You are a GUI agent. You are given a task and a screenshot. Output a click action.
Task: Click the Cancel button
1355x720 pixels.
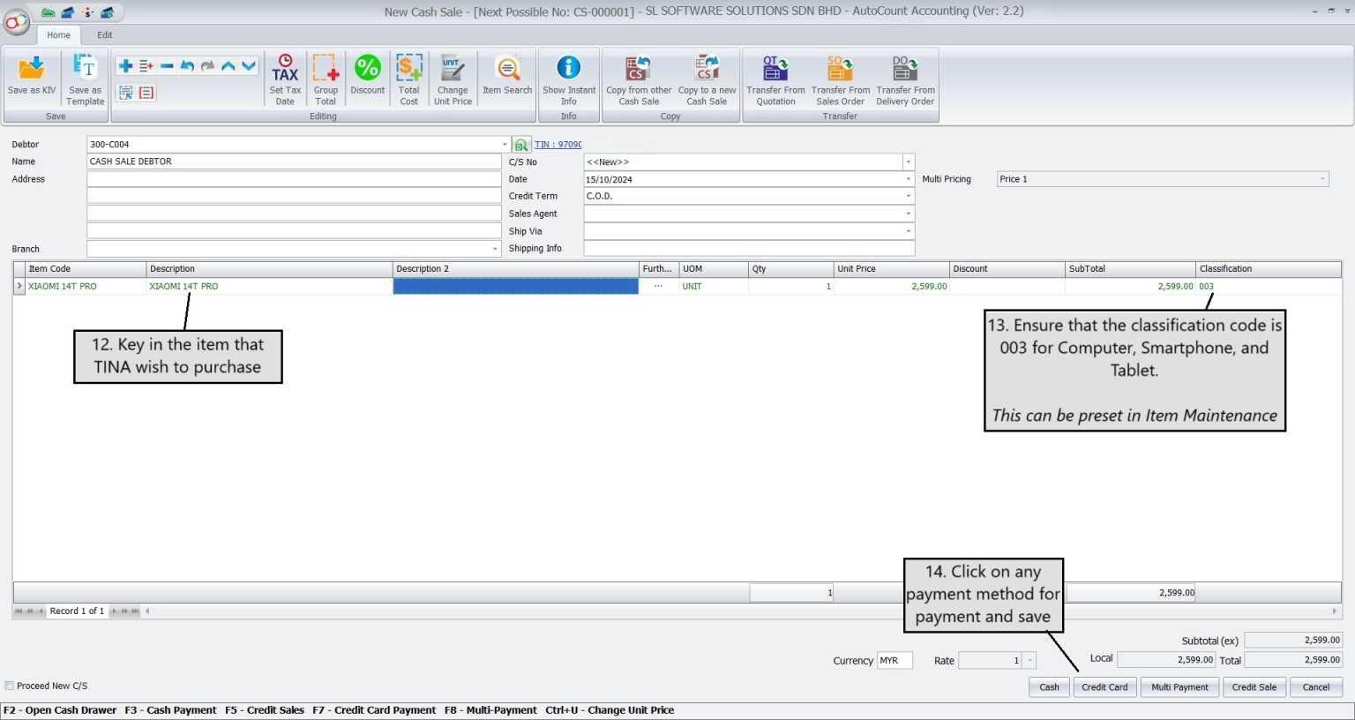coord(1315,687)
